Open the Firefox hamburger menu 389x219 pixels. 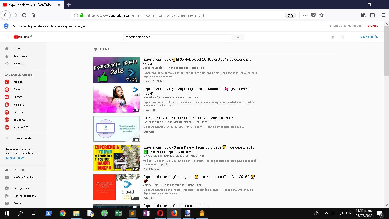384,15
